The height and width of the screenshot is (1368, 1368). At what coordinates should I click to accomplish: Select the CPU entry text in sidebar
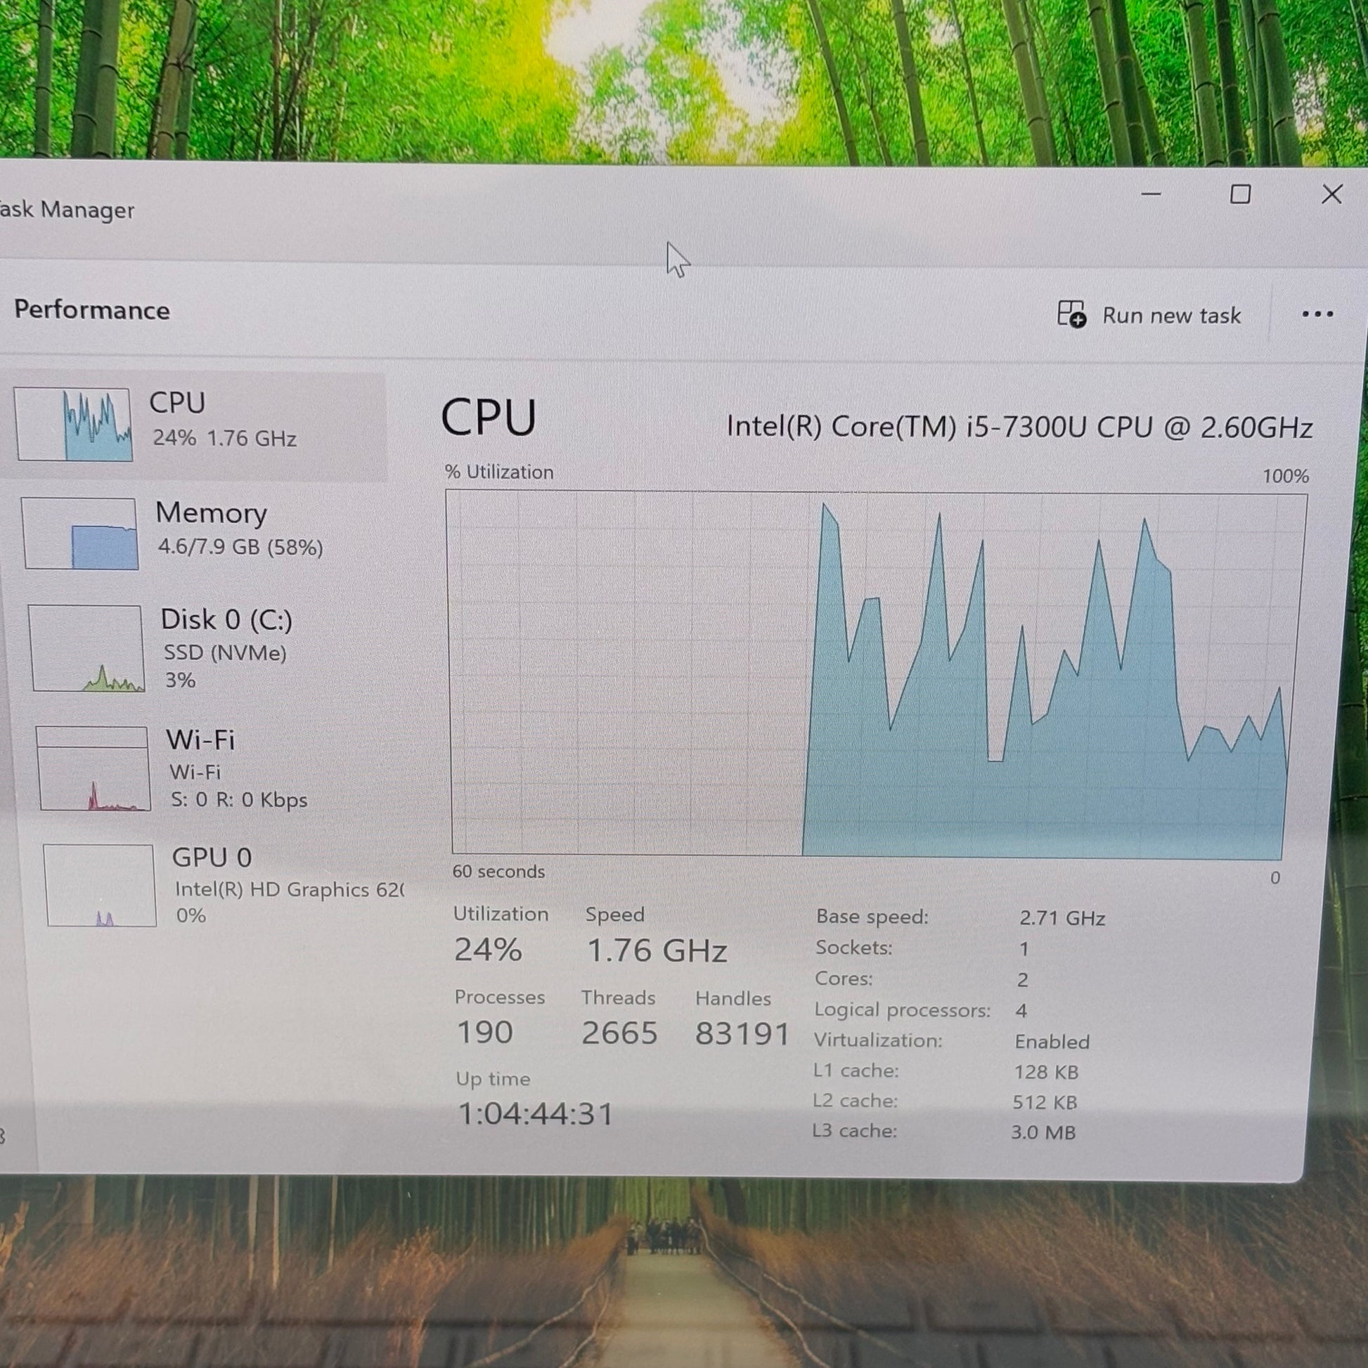click(x=177, y=403)
